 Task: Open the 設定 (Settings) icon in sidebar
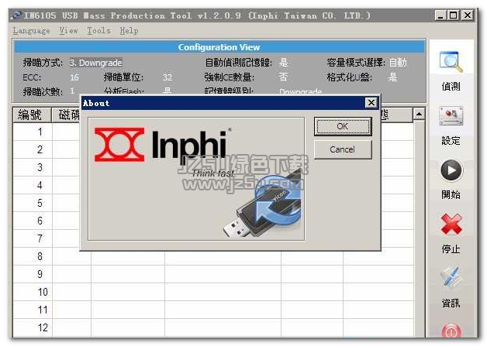[x=451, y=116]
